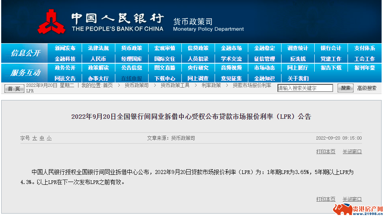Set font size to 小

(x=49, y=138)
